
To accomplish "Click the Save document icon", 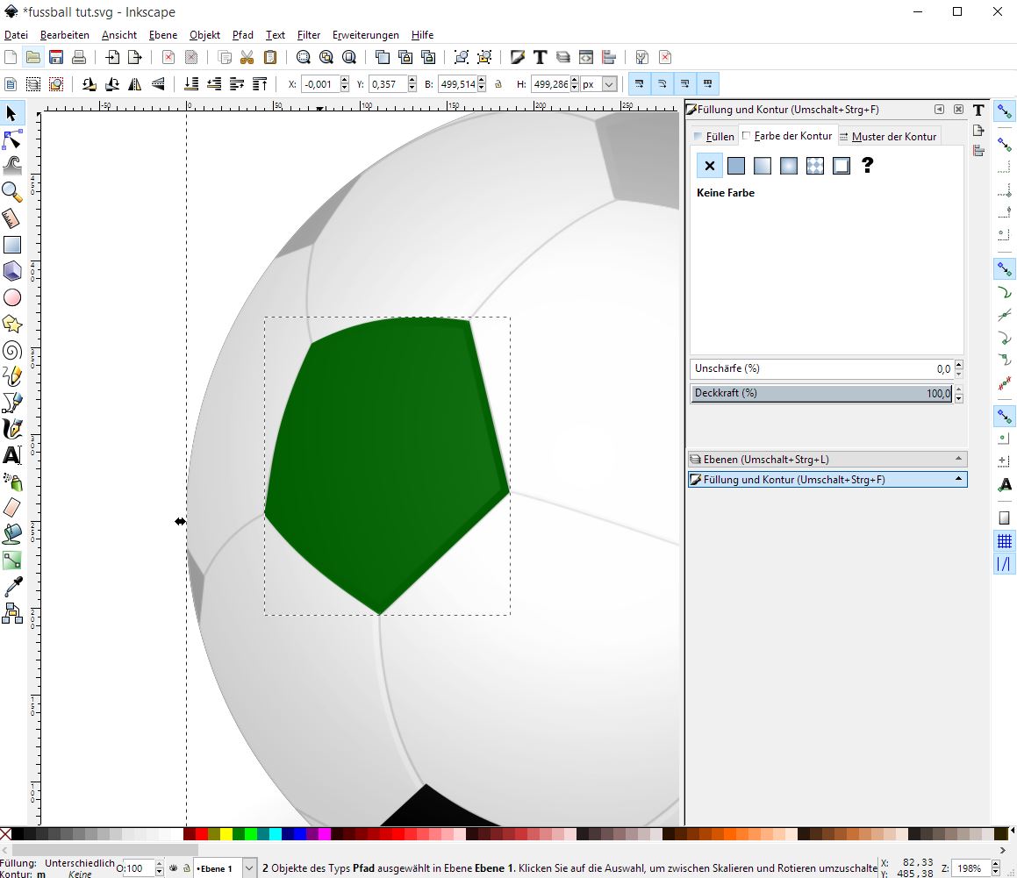I will (56, 58).
